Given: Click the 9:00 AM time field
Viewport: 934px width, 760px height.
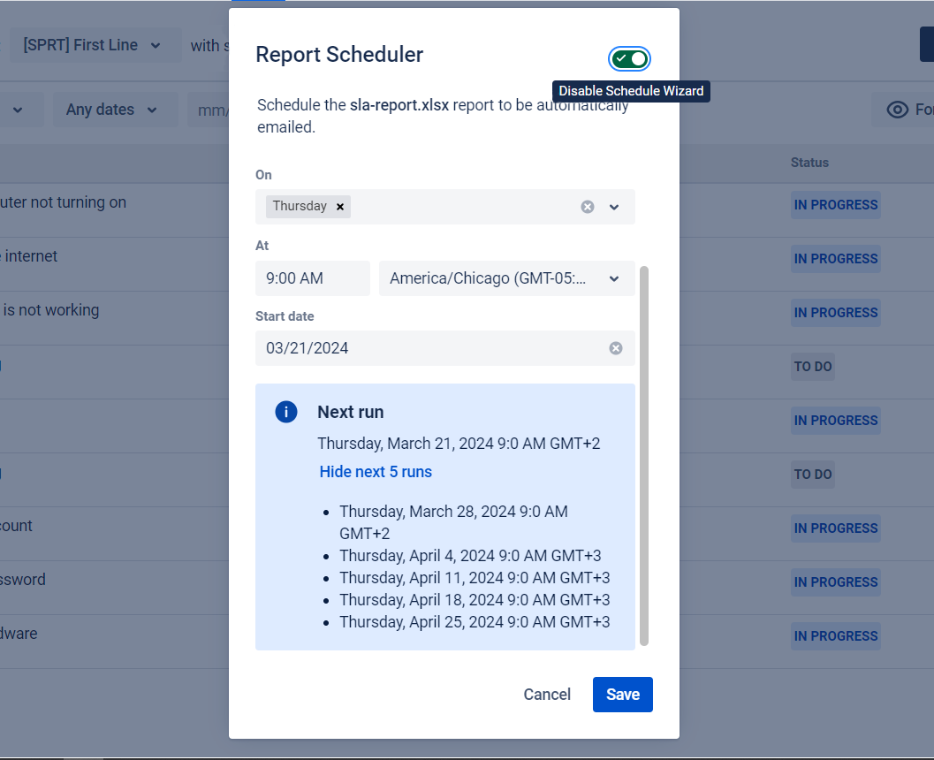Looking at the screenshot, I should click(x=312, y=278).
